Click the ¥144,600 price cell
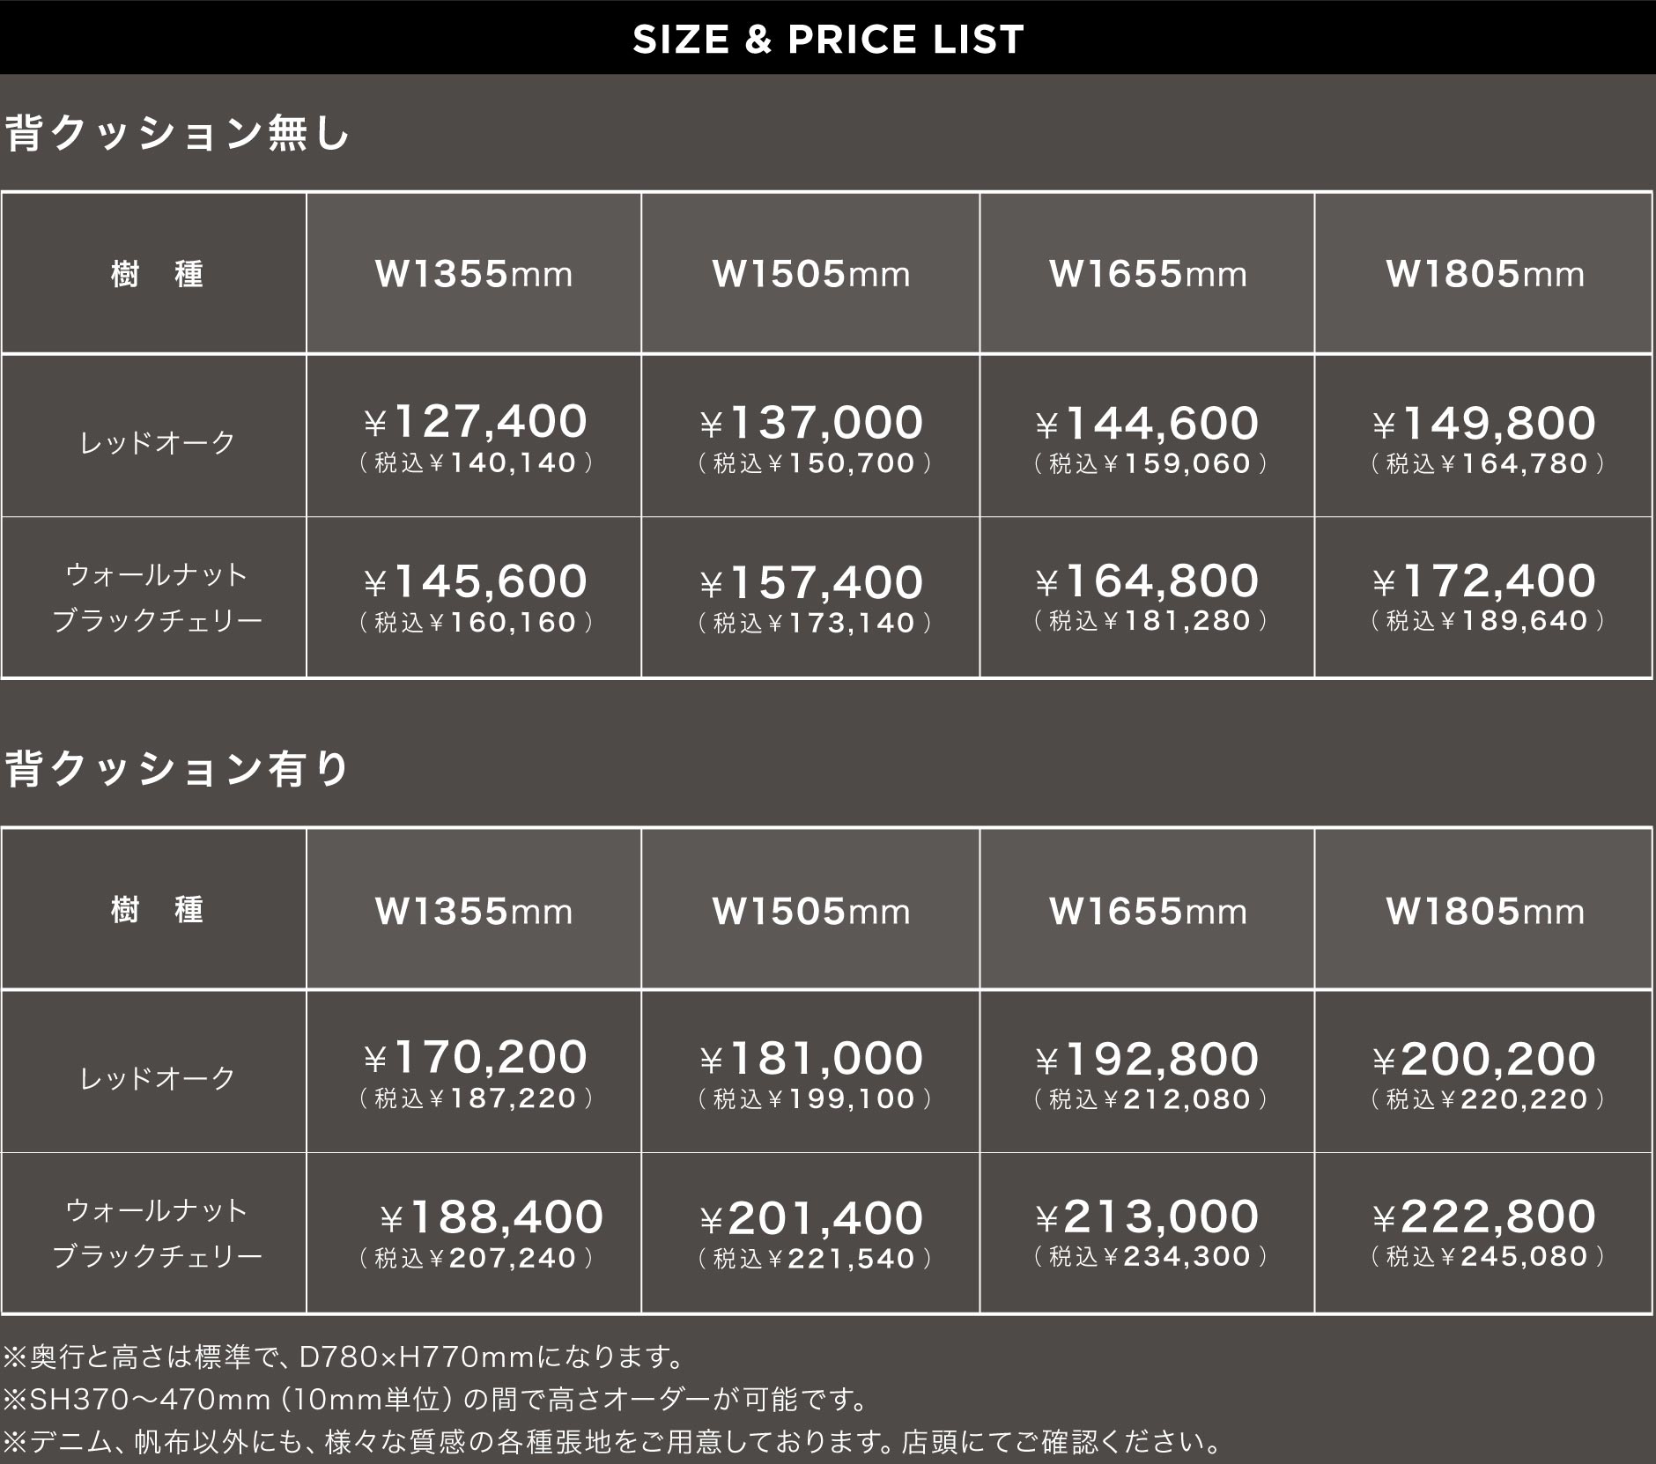The width and height of the screenshot is (1656, 1464). (1148, 435)
